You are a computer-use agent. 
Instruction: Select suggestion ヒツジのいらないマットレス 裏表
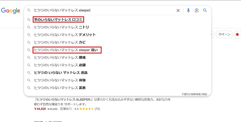[60, 88]
